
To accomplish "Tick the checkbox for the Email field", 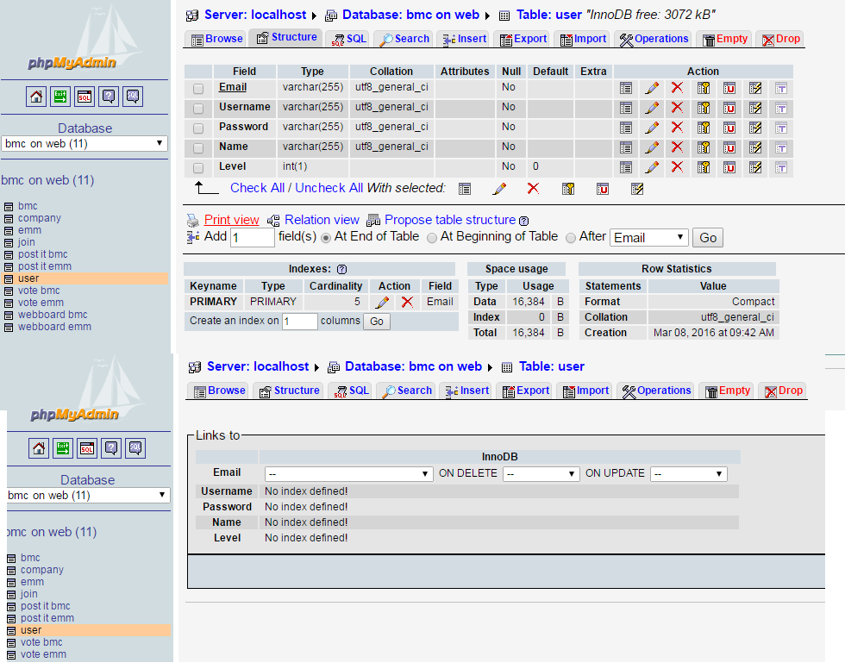I will click(198, 88).
